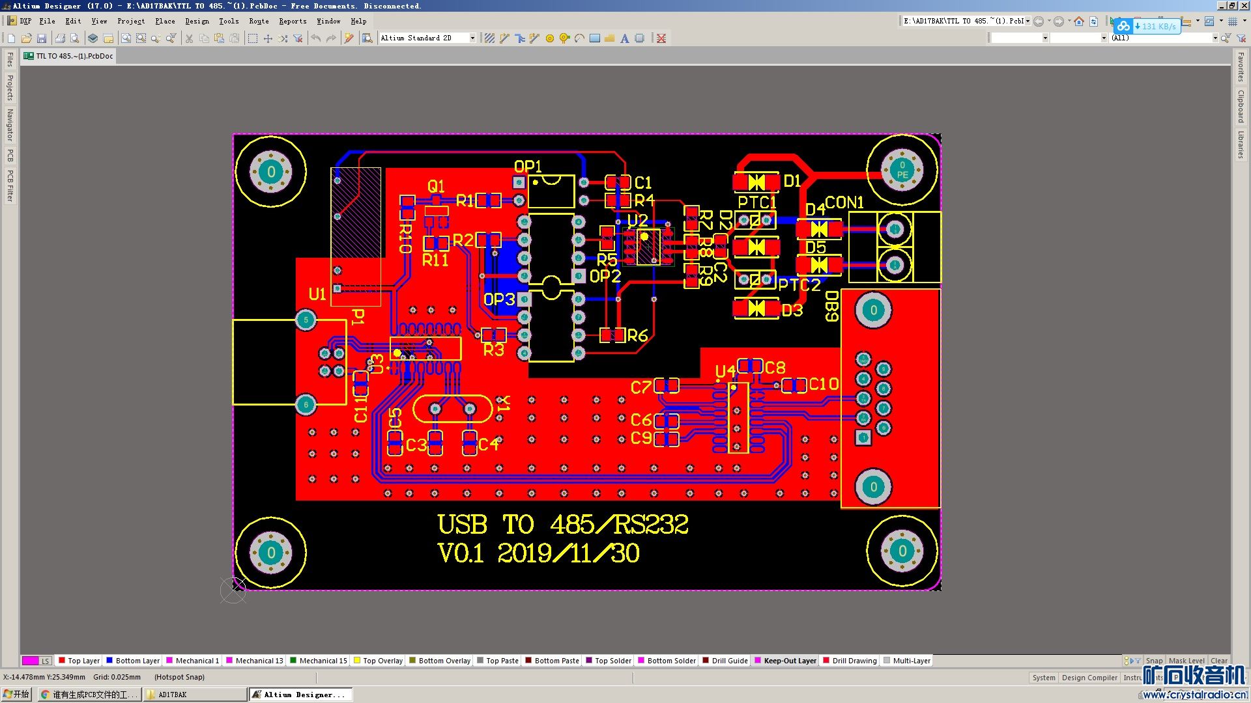
Task: Switch to the Multi-Layer tab
Action: pos(907,661)
